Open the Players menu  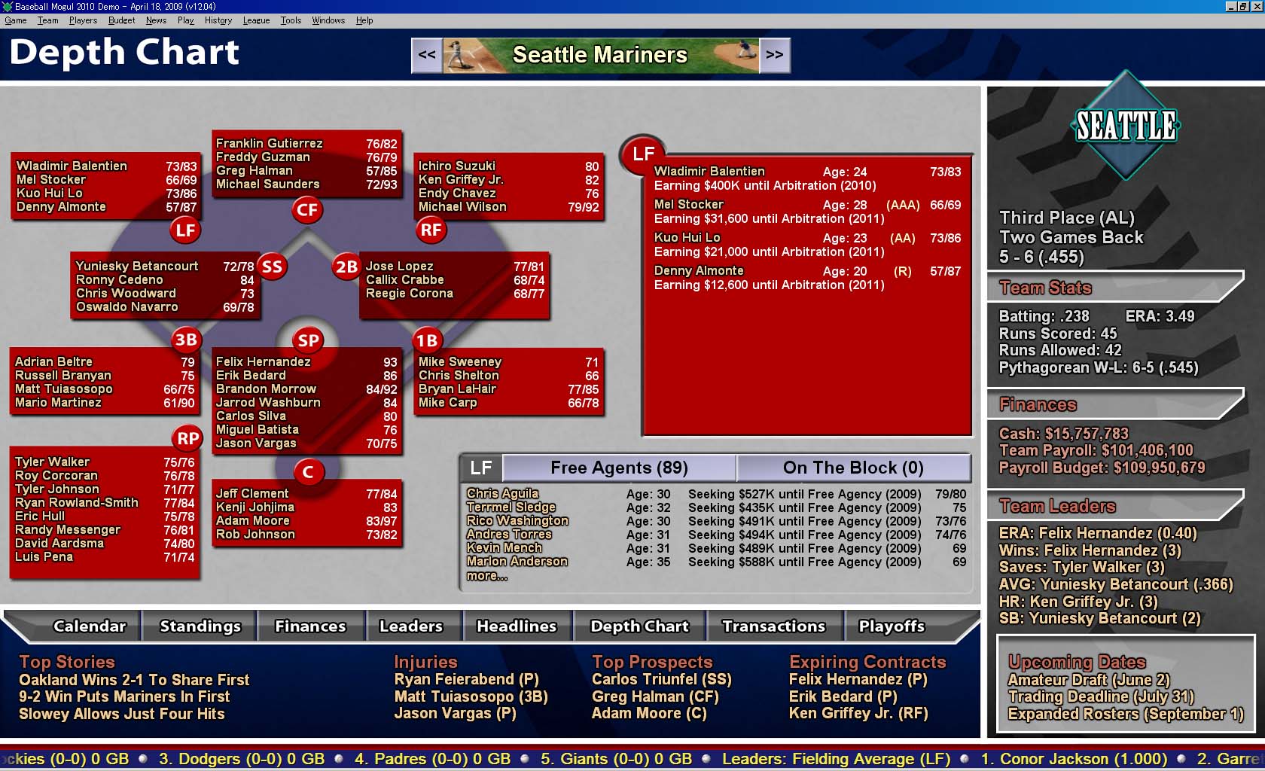coord(84,20)
